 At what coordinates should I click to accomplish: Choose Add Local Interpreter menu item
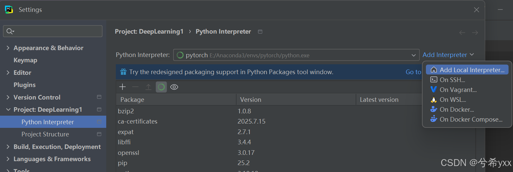[467, 70]
